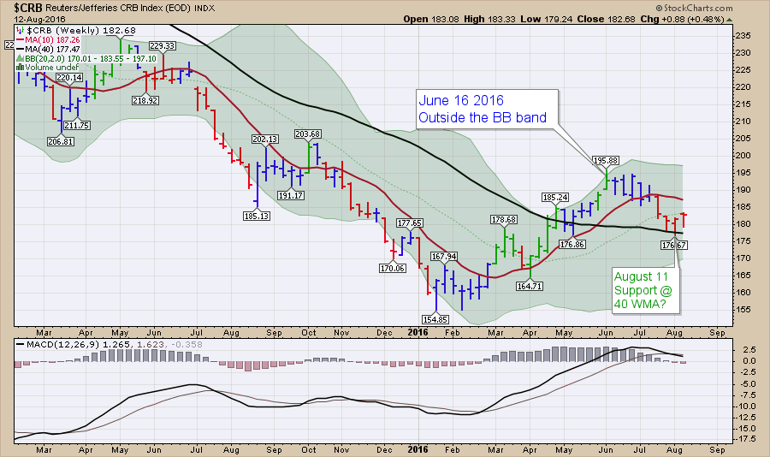Click the 202.13 price label
Viewport: 770px width, 457px height.
(x=265, y=139)
